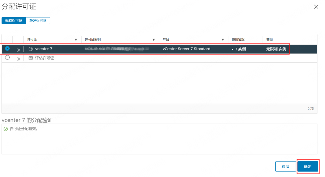Click the vcenter 7 license icon
325x177 pixels.
[x=31, y=49]
